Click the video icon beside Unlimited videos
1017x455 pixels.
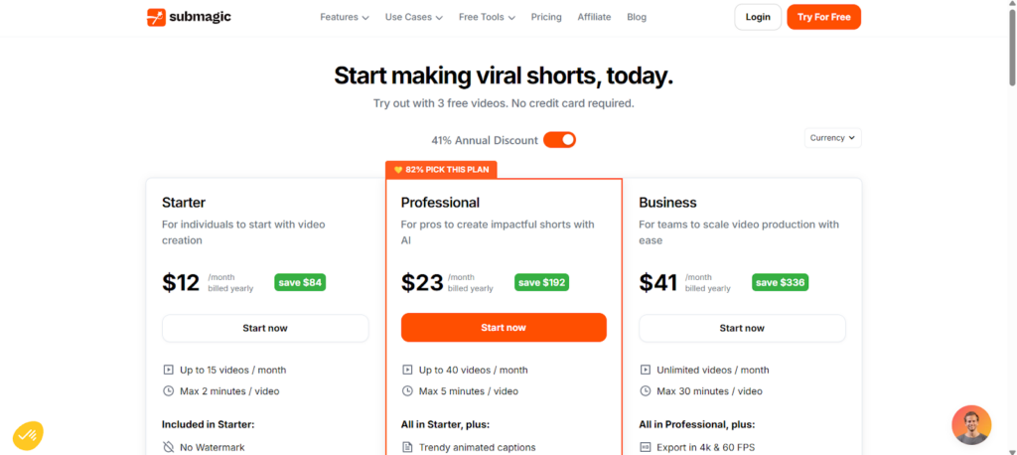pos(646,370)
